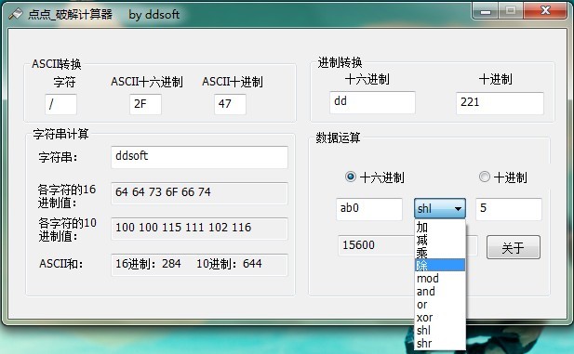The width and height of the screenshot is (574, 354).
Task: Click the first operand field ab0
Action: [x=369, y=209]
